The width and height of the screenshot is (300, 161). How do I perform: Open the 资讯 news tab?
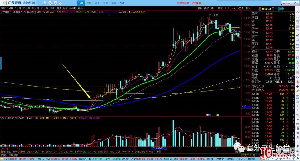tap(97, 3)
